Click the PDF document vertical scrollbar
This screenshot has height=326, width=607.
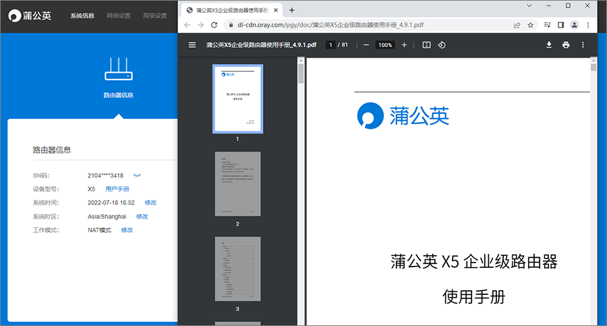pyautogui.click(x=594, y=67)
